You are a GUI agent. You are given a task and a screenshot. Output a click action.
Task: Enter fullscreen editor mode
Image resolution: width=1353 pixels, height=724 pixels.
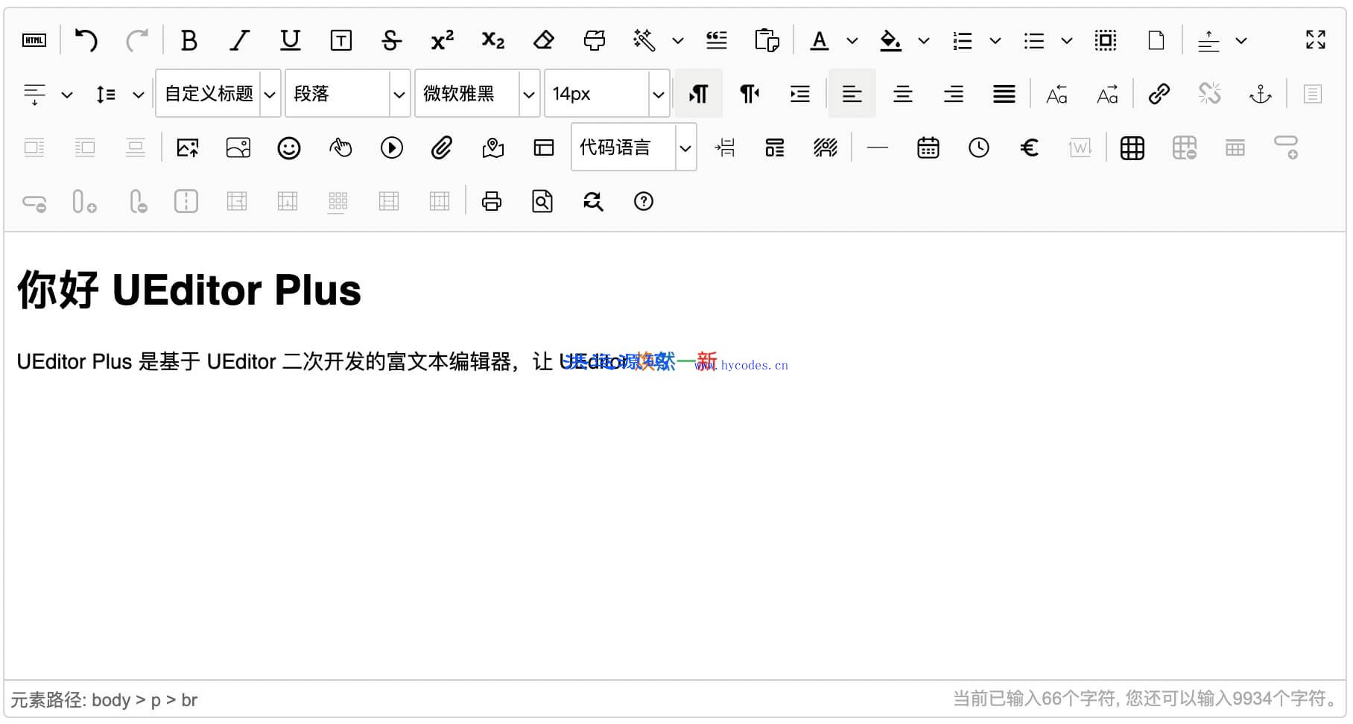pyautogui.click(x=1316, y=40)
